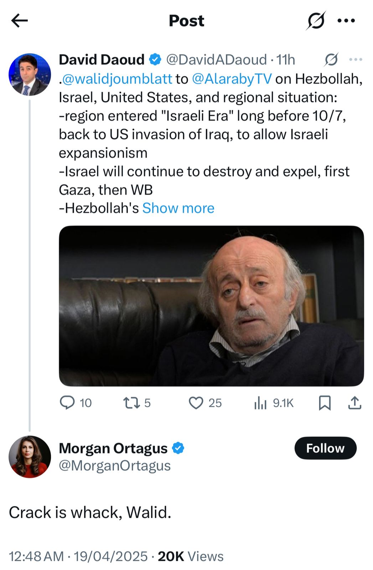Screen dimensions: 373x570
Task: Open the interview photo in the post
Action: click(x=211, y=306)
